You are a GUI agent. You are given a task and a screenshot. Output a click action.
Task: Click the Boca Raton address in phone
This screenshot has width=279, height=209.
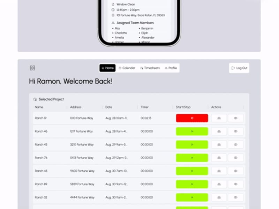point(141,15)
